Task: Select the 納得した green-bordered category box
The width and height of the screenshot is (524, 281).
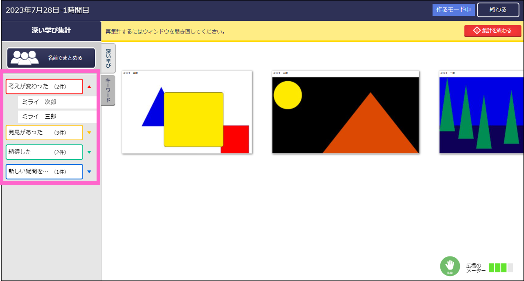Action: 44,152
